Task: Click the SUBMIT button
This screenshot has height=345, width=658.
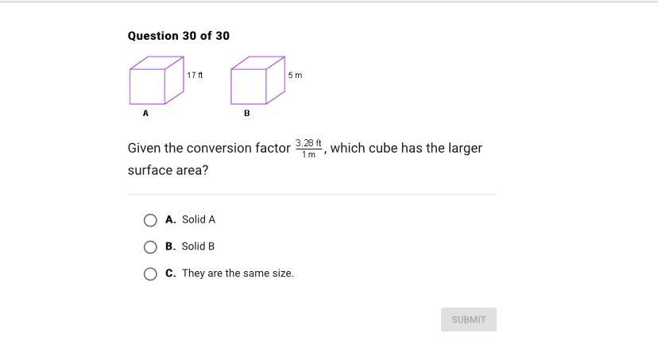Action: point(469,320)
